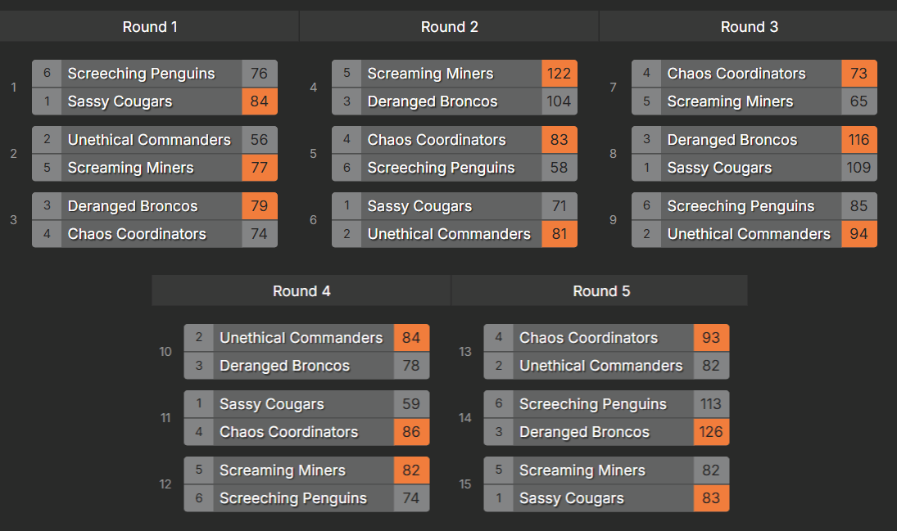The image size is (897, 531).
Task: Click the orange 122 winning score
Action: [559, 74]
